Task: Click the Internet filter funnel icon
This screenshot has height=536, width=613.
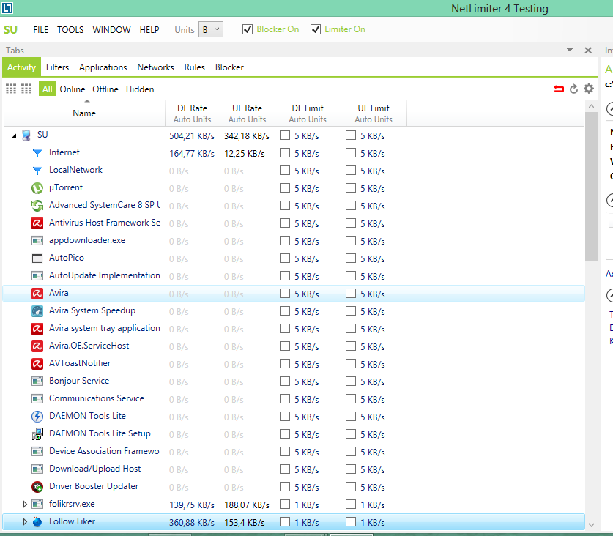Action: click(37, 153)
